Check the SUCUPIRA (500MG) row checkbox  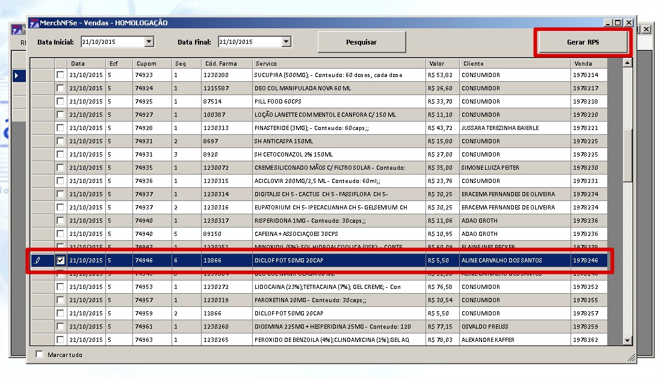60,75
